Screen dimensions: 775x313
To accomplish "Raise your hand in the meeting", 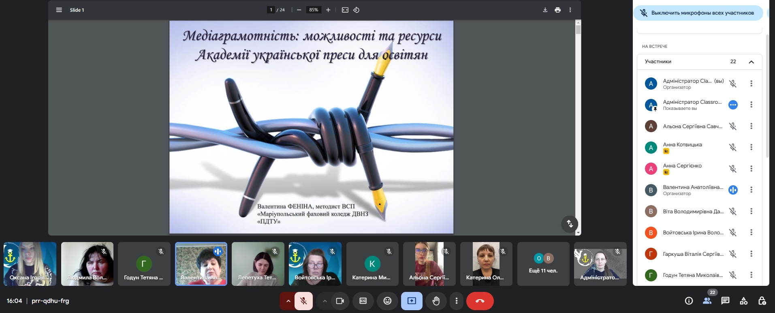I will point(436,301).
